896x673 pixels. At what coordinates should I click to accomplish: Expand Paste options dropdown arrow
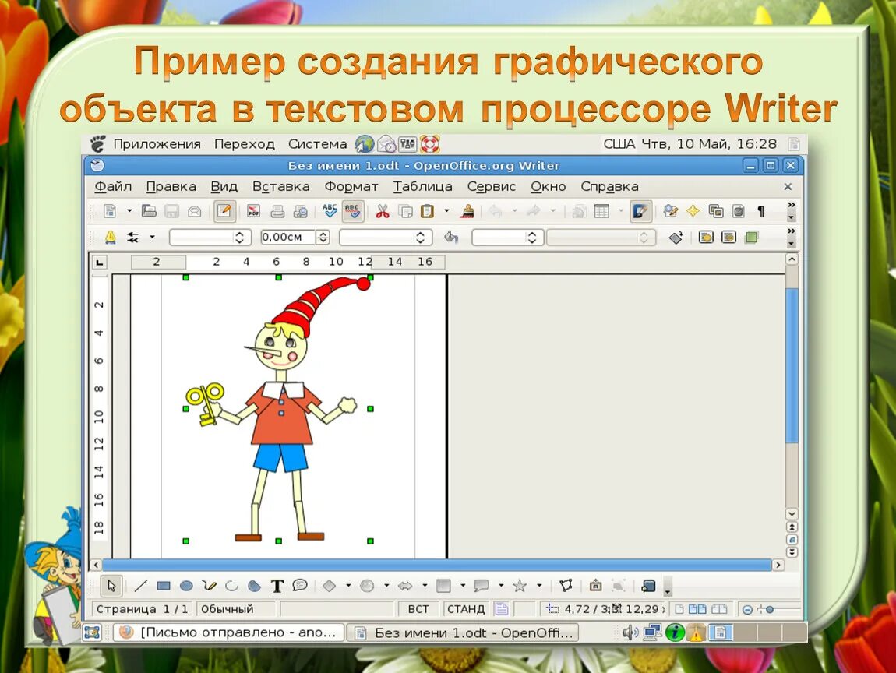coord(446,211)
